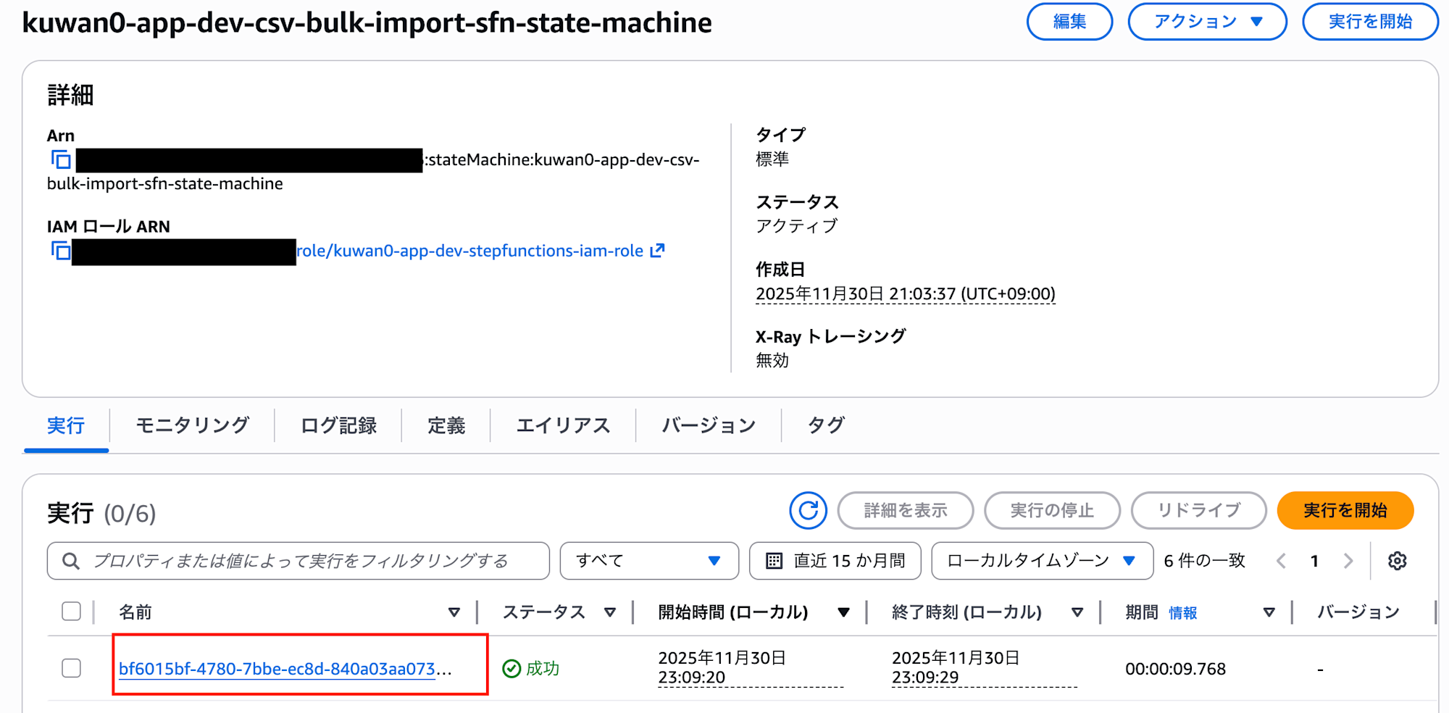The image size is (1449, 713).
Task: Open the executions table settings gear
Action: coord(1398,560)
